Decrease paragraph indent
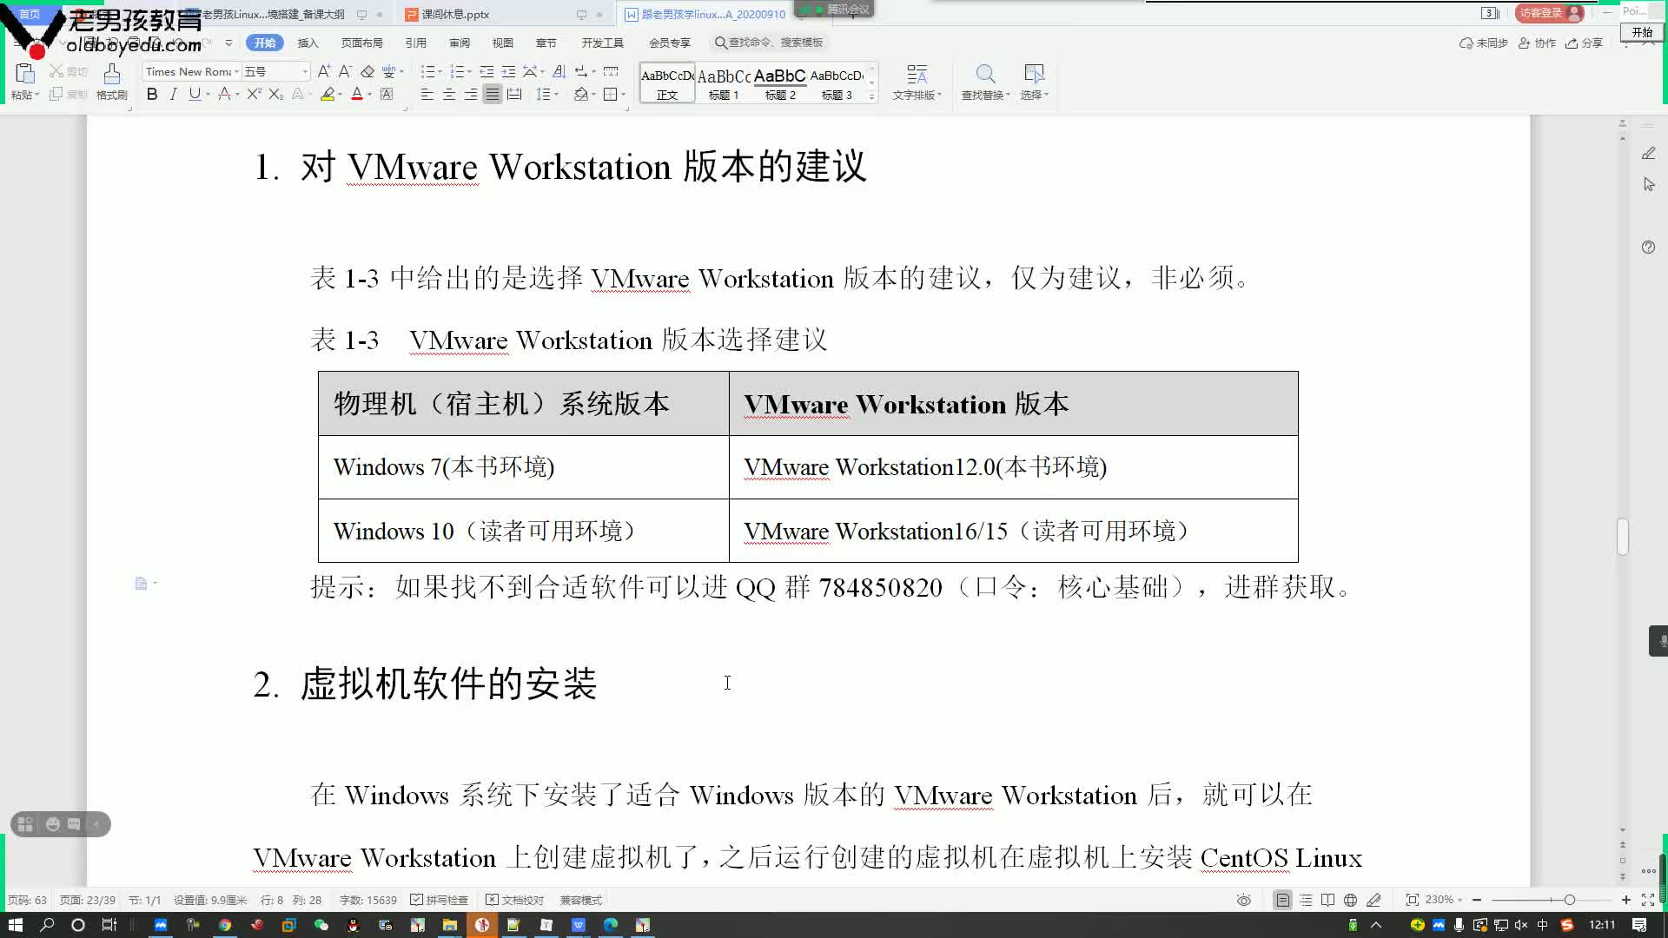 [486, 71]
